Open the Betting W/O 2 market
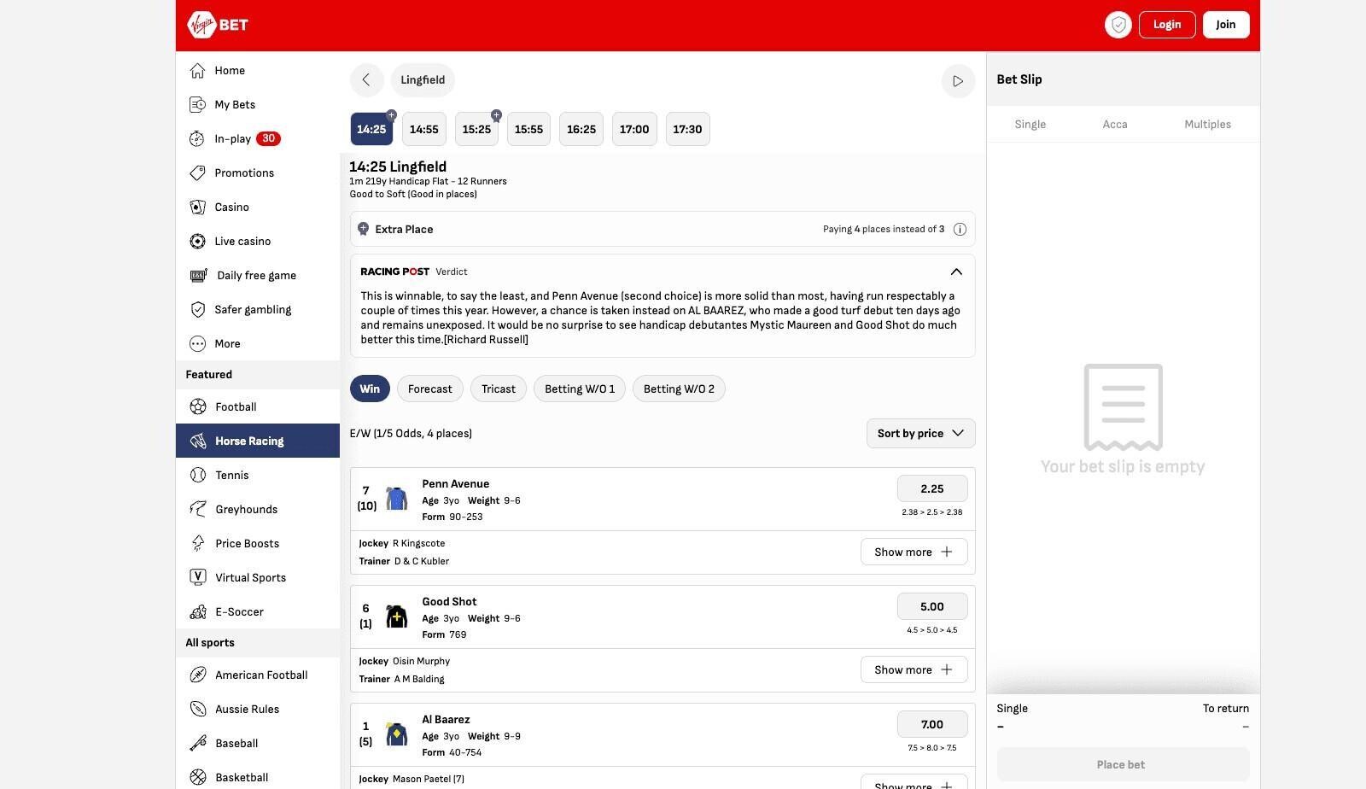1366x789 pixels. 679,389
